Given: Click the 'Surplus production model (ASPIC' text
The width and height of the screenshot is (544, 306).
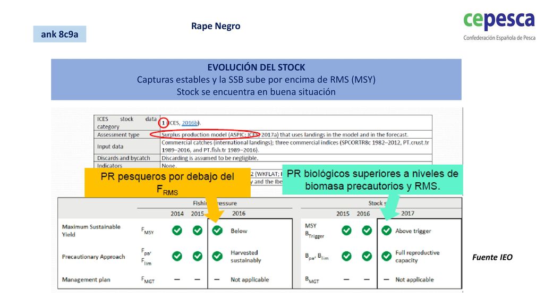Looking at the screenshot, I should click(x=202, y=134).
